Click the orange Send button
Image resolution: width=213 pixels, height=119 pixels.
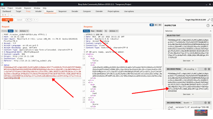(x=7, y=20)
